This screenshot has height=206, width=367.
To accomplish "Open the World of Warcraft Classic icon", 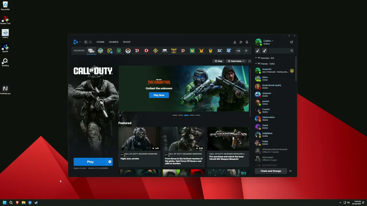I will (119, 51).
